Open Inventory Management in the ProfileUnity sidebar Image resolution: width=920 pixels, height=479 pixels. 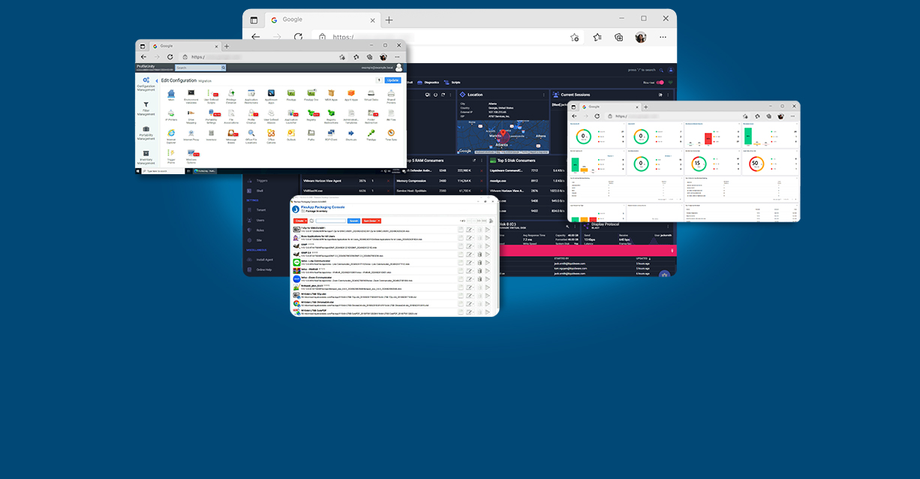146,157
